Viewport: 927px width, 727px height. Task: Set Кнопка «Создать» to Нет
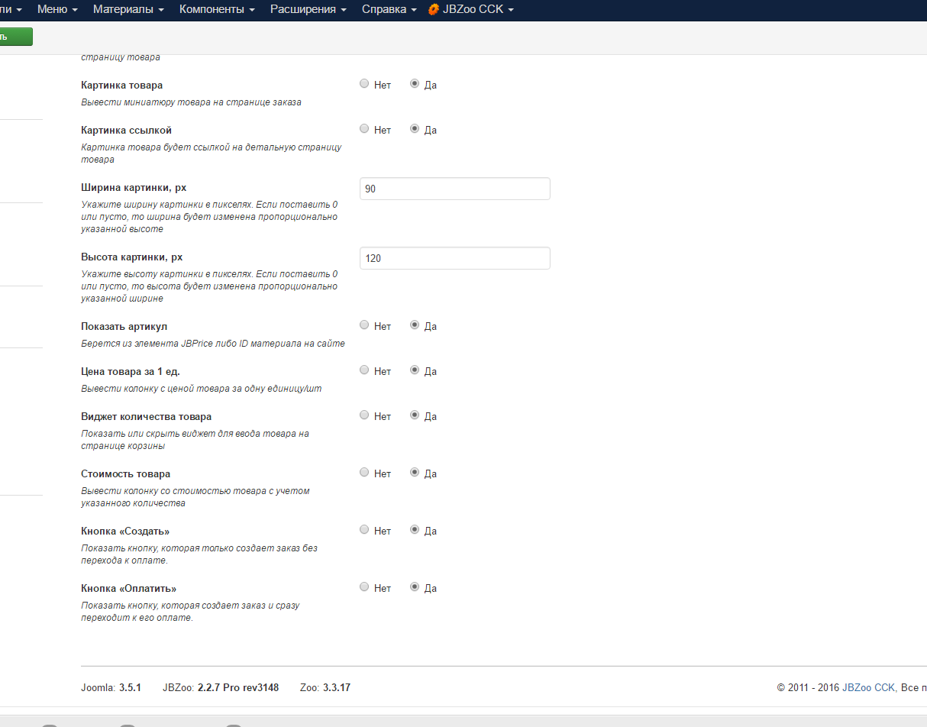[x=364, y=530]
